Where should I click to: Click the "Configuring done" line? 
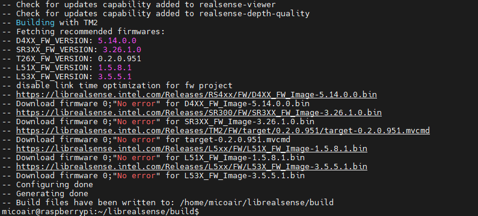tap(47, 185)
